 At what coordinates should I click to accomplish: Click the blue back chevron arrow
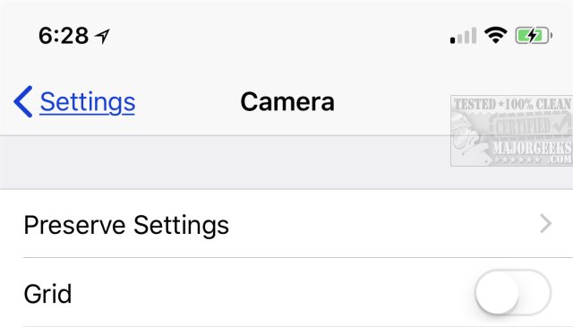tap(23, 102)
